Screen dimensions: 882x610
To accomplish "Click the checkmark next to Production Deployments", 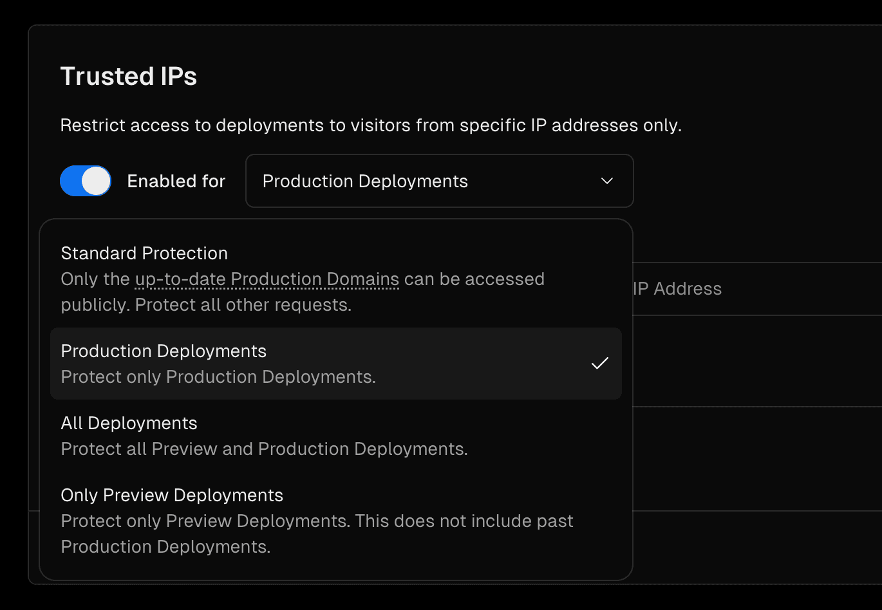I will [x=599, y=363].
